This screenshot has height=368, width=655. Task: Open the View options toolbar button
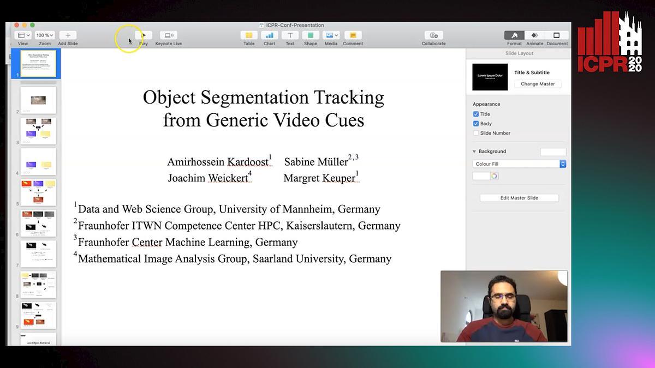[x=23, y=35]
